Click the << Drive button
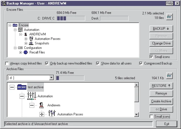Viewport: 181px width, 129px height. coord(161,109)
